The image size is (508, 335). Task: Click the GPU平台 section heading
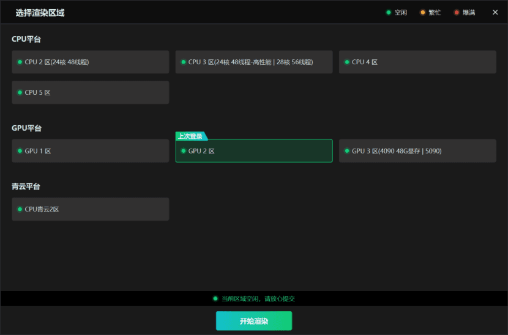(x=26, y=128)
